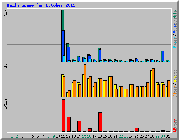The width and height of the screenshot is (179, 140).
Task: Click day label 1 on x-axis
Action: click(x=12, y=136)
